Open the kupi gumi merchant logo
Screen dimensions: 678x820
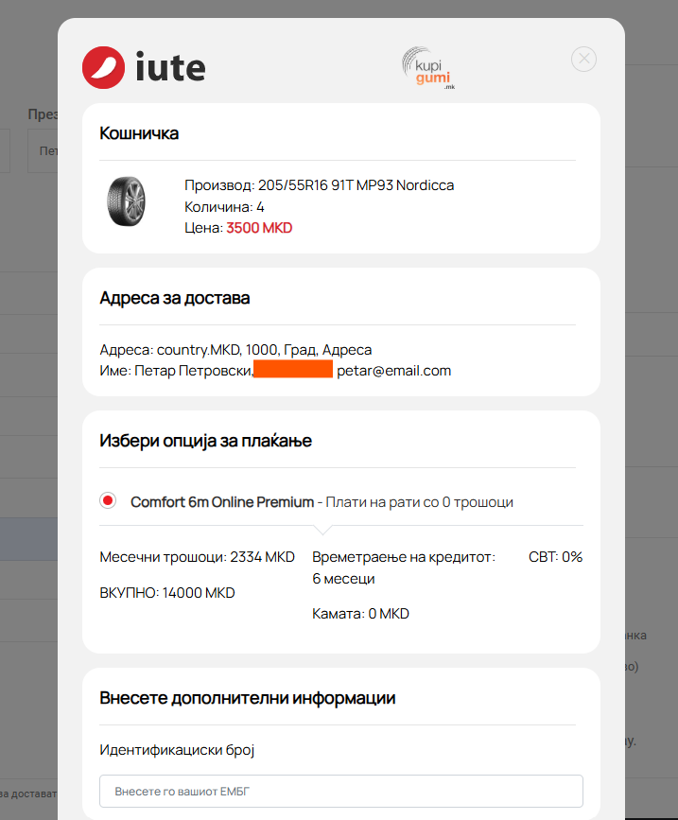pos(428,68)
